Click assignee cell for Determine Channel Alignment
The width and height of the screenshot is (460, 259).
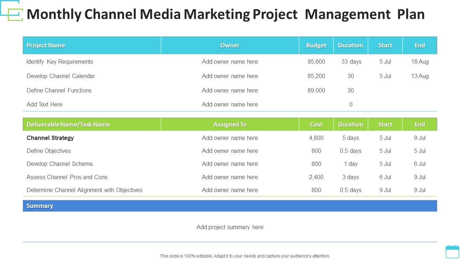(x=230, y=190)
